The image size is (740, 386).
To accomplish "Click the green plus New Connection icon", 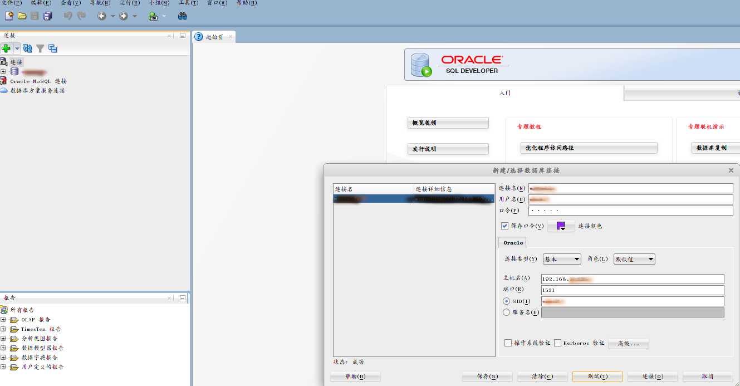I will (x=6, y=48).
